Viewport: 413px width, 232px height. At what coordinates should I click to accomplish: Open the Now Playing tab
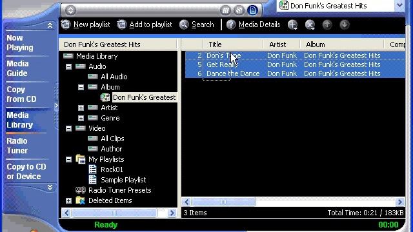[20, 43]
